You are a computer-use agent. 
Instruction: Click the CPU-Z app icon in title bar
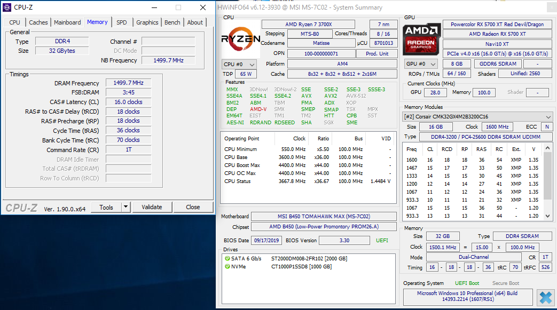[x=7, y=7]
